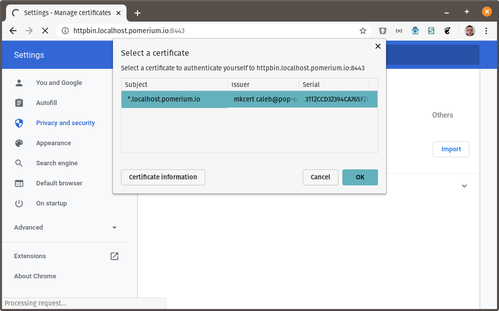
Task: Open Extensions external link icon
Action: (114, 256)
